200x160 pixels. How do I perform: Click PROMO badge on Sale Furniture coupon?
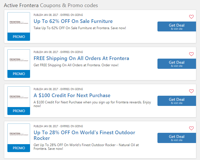[19, 37]
